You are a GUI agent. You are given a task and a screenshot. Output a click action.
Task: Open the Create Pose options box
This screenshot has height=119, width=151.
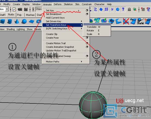point(87,38)
